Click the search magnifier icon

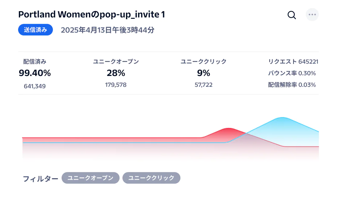[292, 15]
